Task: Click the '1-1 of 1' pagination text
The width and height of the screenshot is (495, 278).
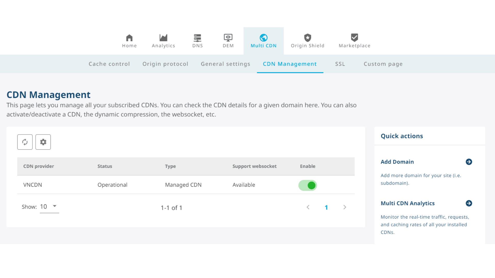Action: tap(171, 208)
